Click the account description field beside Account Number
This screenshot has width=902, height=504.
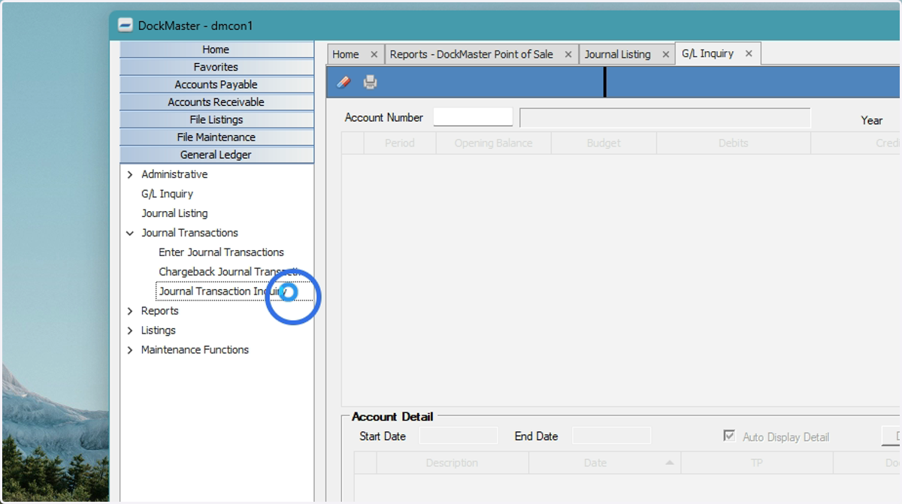pyautogui.click(x=665, y=118)
